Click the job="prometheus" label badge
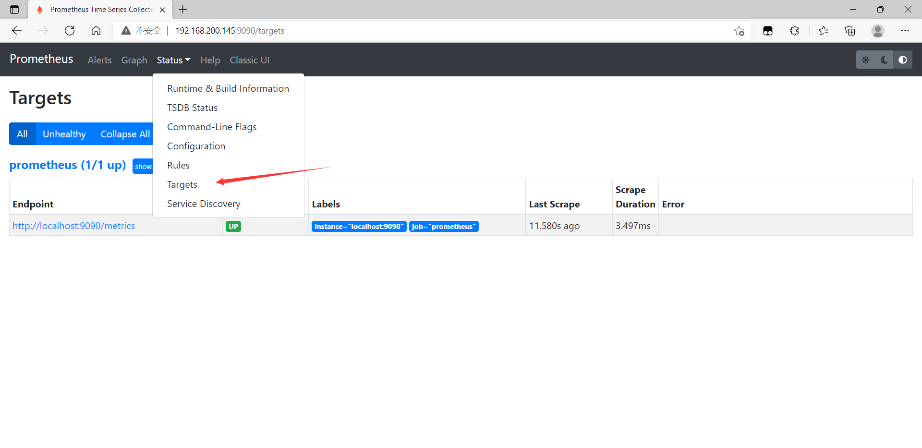Screen dimensions: 922x448 pyautogui.click(x=444, y=226)
